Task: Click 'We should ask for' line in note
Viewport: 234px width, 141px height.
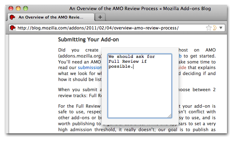Action: click(x=132, y=56)
